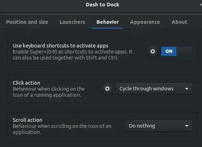
Task: Click the 'Click action' heading text
Action: click(x=27, y=83)
